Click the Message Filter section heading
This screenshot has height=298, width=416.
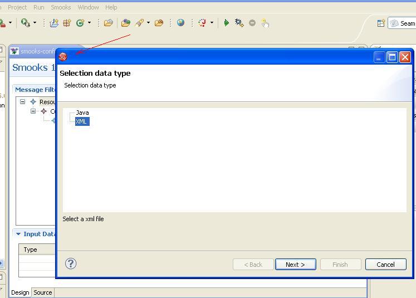coord(35,90)
